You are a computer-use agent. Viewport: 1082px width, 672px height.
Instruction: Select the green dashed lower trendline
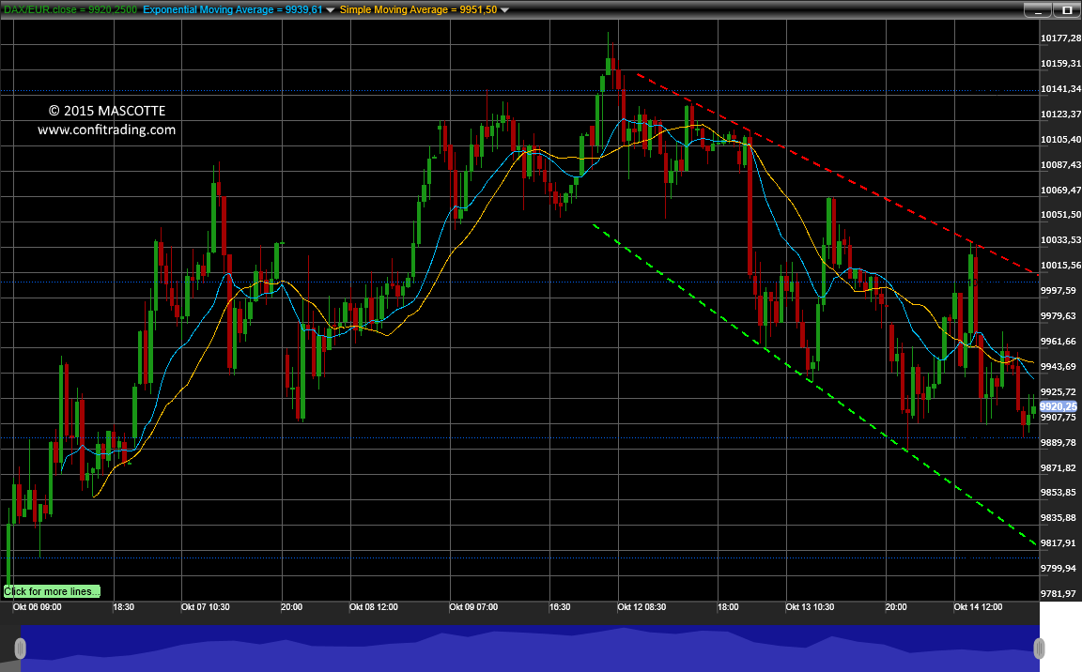(x=814, y=384)
